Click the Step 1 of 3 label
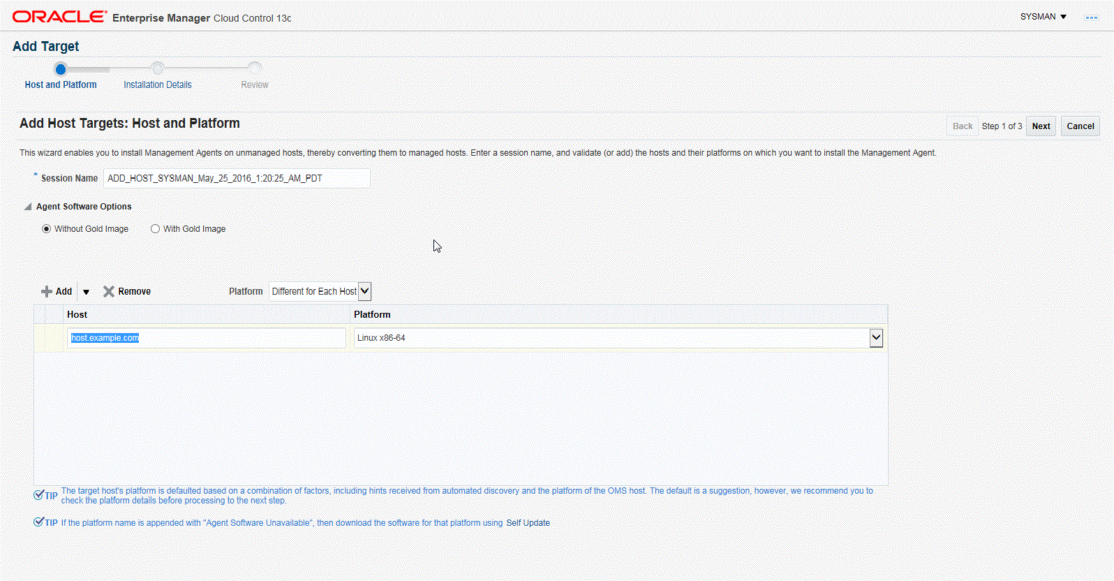1114x581 pixels. 1002,126
